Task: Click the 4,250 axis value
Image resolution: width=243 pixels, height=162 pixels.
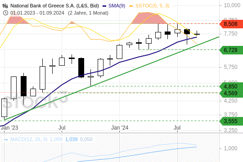Action: [230, 101]
